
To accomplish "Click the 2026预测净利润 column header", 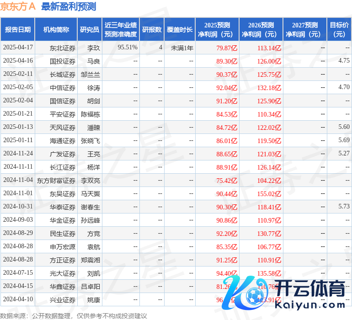I will 261,29.
